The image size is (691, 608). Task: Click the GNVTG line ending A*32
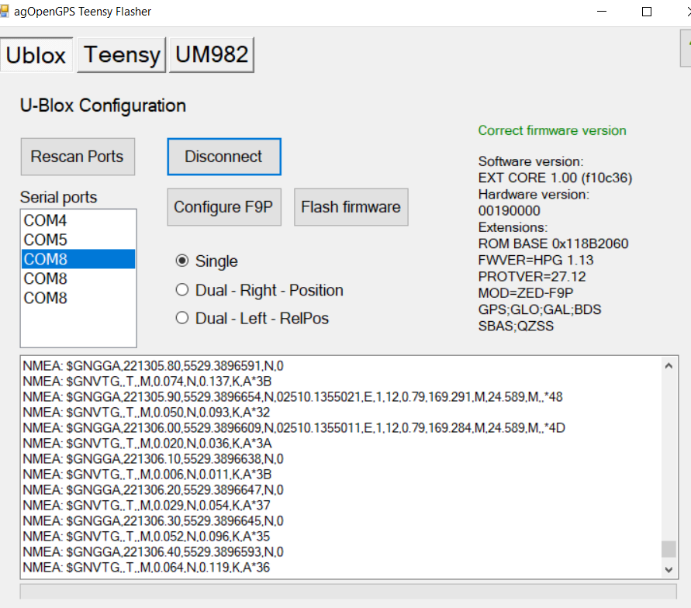point(147,413)
